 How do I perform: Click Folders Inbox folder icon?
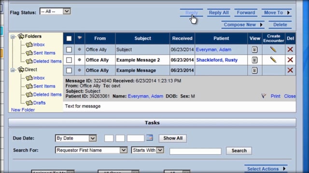click(29, 45)
